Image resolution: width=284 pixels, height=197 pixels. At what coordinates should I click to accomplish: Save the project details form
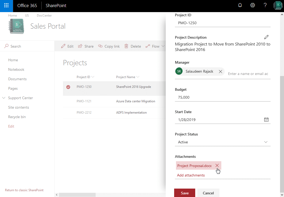pyautogui.click(x=184, y=193)
